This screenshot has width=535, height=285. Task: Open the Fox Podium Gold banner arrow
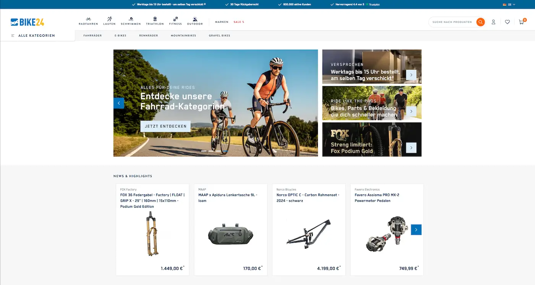pos(411,148)
